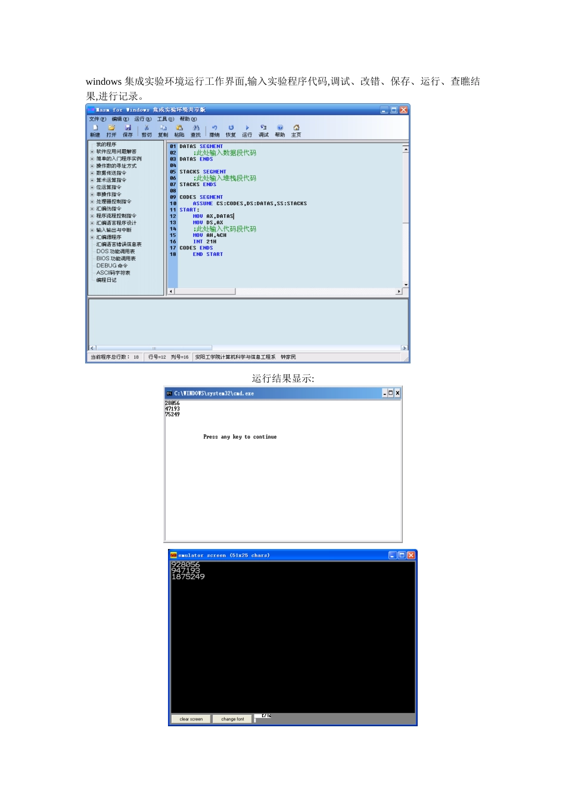Minimize the cmd.exe window

click(x=385, y=393)
